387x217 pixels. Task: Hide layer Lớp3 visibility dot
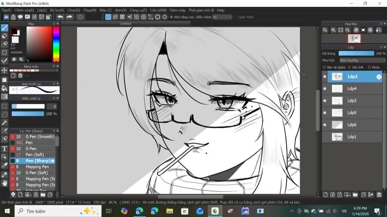(x=325, y=101)
